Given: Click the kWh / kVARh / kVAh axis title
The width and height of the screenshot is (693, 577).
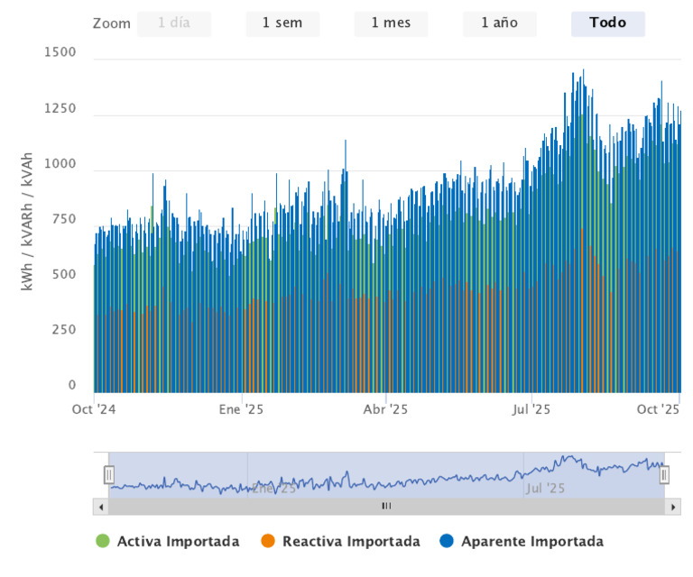Looking at the screenshot, I should point(27,221).
